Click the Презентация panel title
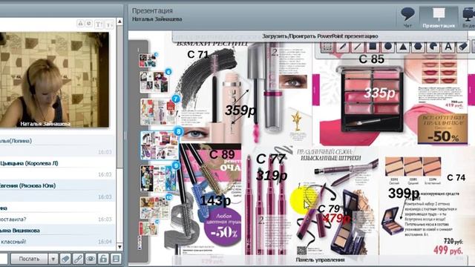 click(152, 10)
